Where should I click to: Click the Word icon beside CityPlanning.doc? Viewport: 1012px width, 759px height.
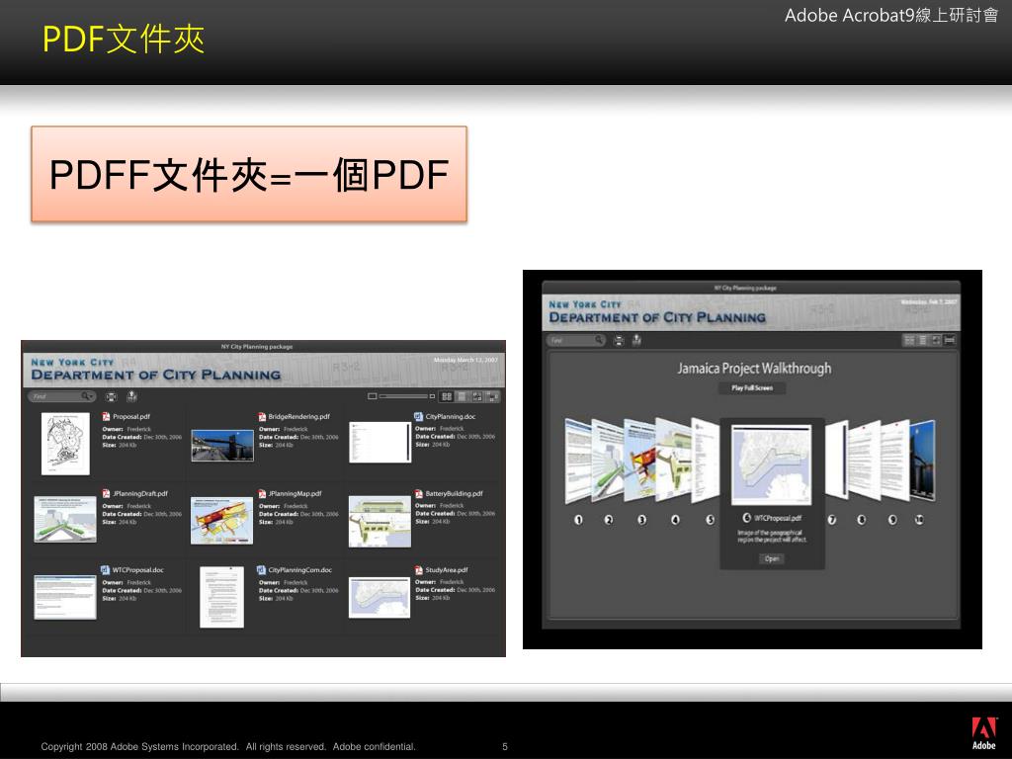[x=418, y=417]
